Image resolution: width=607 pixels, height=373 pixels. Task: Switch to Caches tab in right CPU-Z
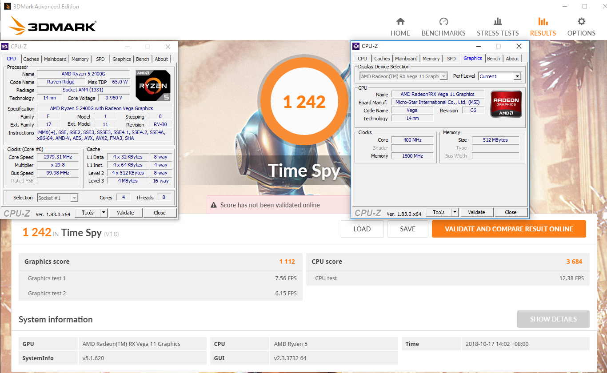pyautogui.click(x=382, y=59)
